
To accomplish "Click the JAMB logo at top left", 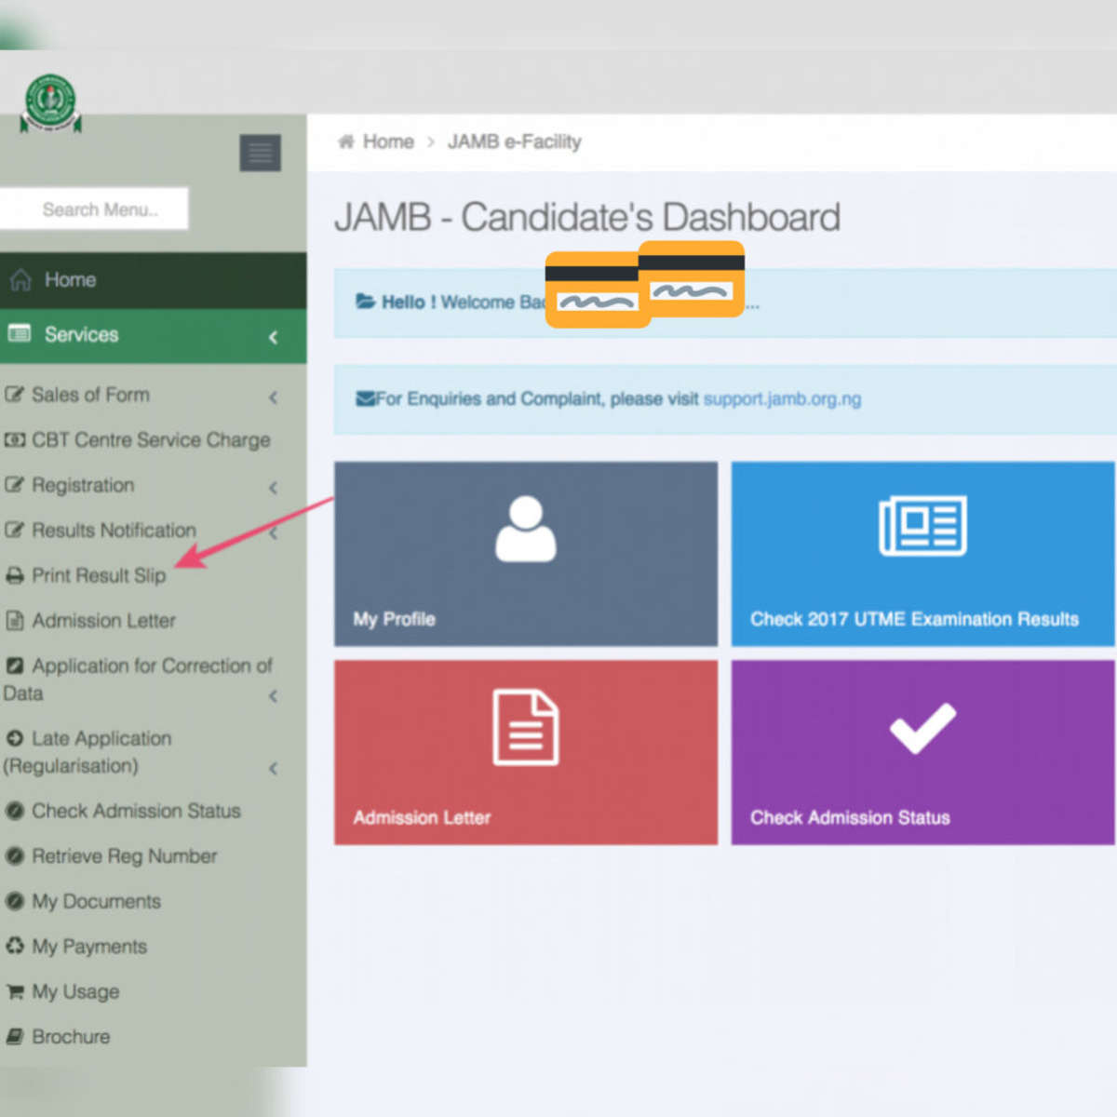I will 50,102.
